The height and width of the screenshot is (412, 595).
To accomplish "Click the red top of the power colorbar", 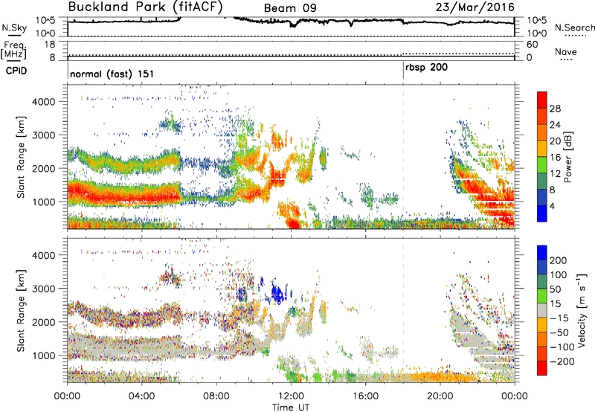I will tap(542, 100).
